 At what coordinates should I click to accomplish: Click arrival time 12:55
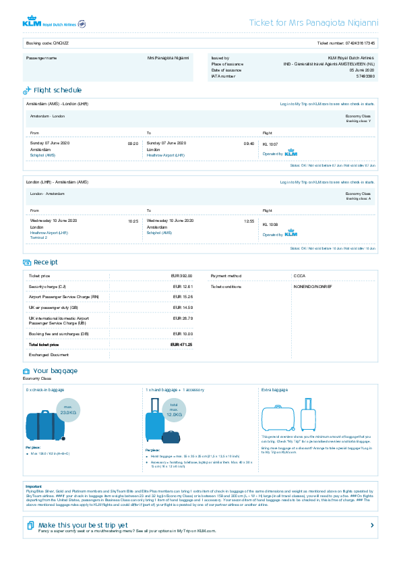coord(249,221)
